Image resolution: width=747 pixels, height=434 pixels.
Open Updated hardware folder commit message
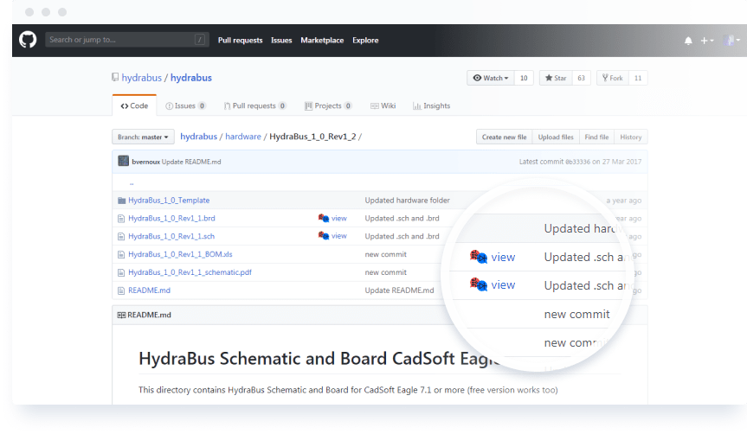(408, 201)
